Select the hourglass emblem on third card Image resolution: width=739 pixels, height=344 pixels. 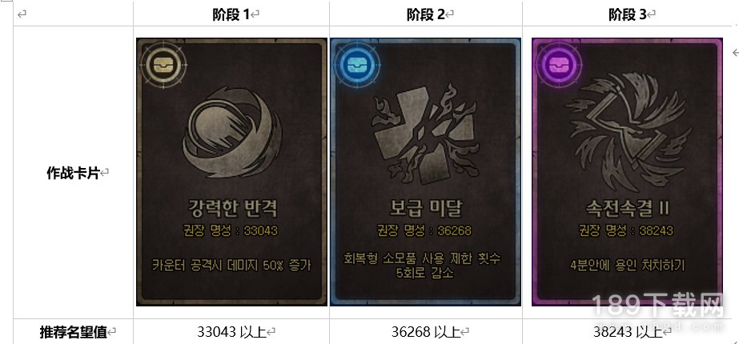point(627,127)
